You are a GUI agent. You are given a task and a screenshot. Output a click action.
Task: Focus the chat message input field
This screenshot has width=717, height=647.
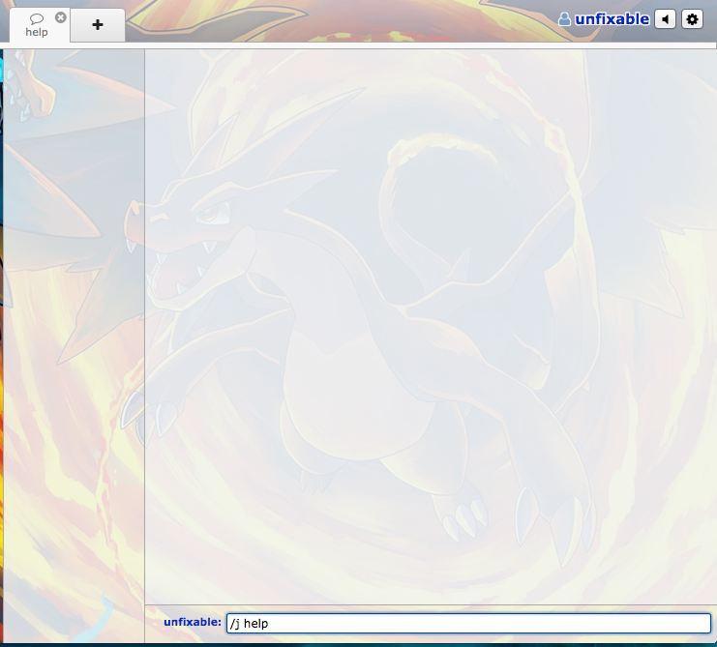(468, 623)
